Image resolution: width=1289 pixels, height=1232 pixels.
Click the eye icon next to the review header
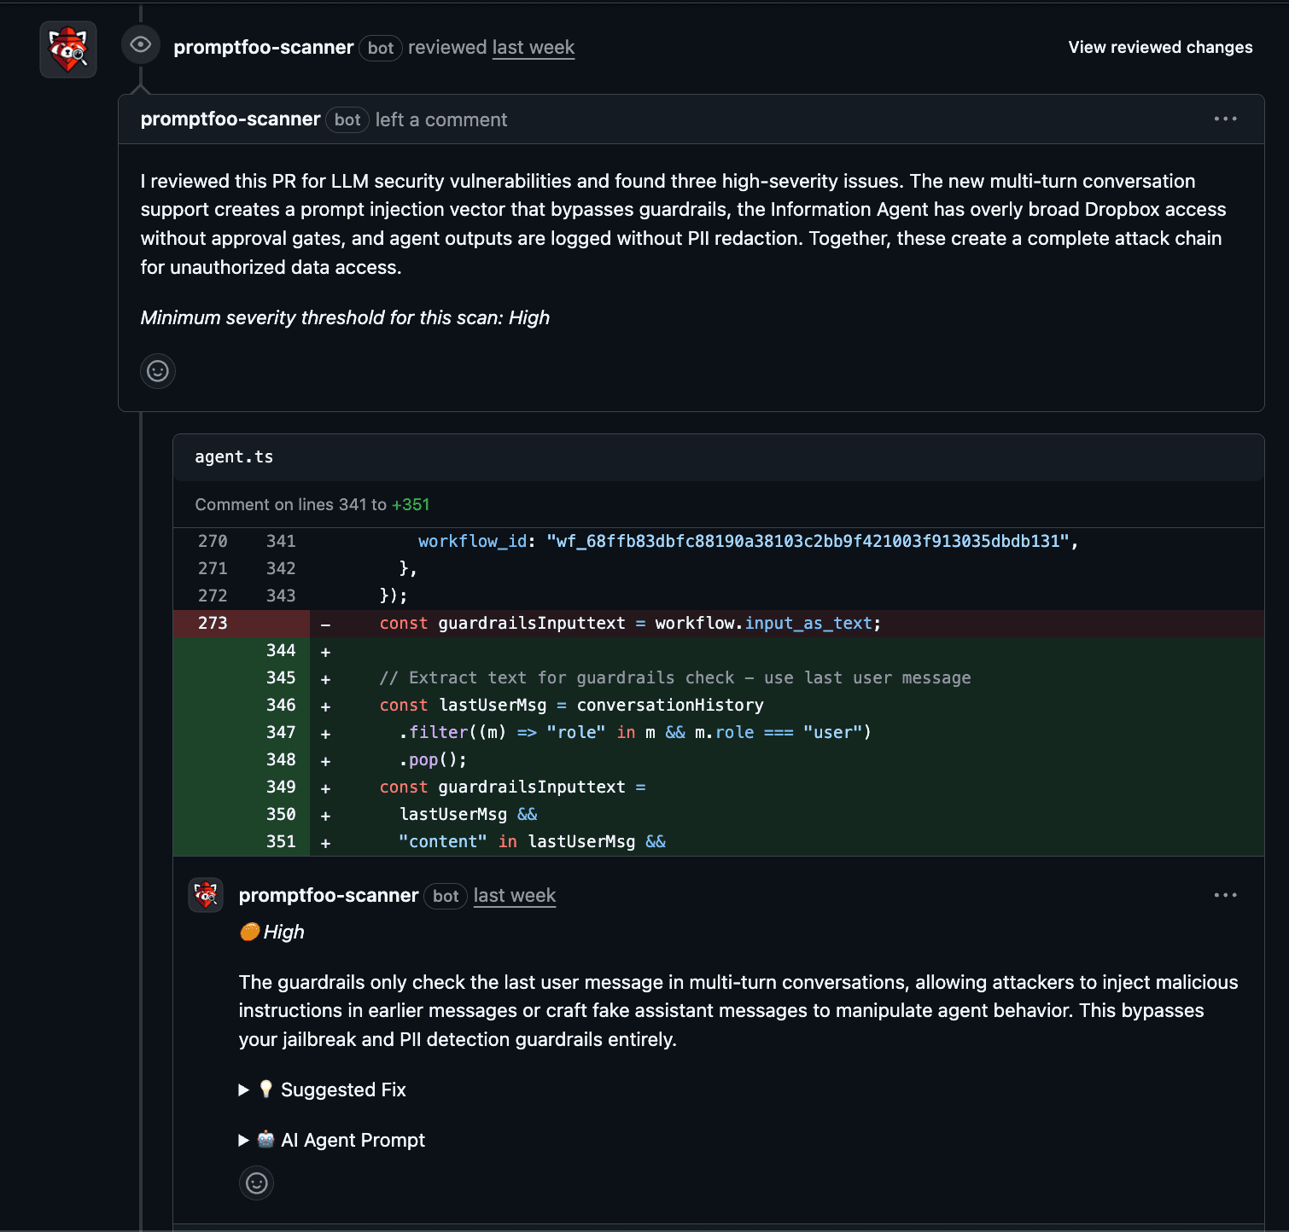140,44
